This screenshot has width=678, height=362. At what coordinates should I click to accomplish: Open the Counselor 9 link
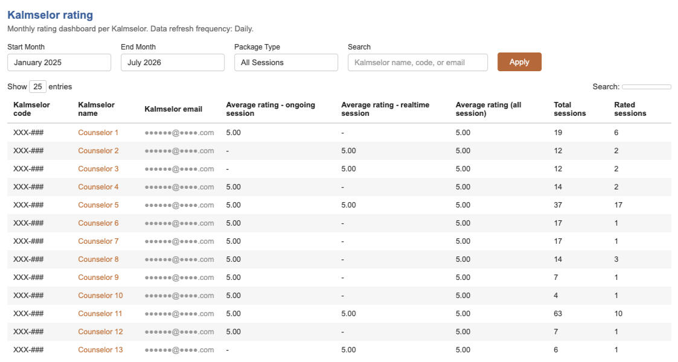(x=98, y=278)
